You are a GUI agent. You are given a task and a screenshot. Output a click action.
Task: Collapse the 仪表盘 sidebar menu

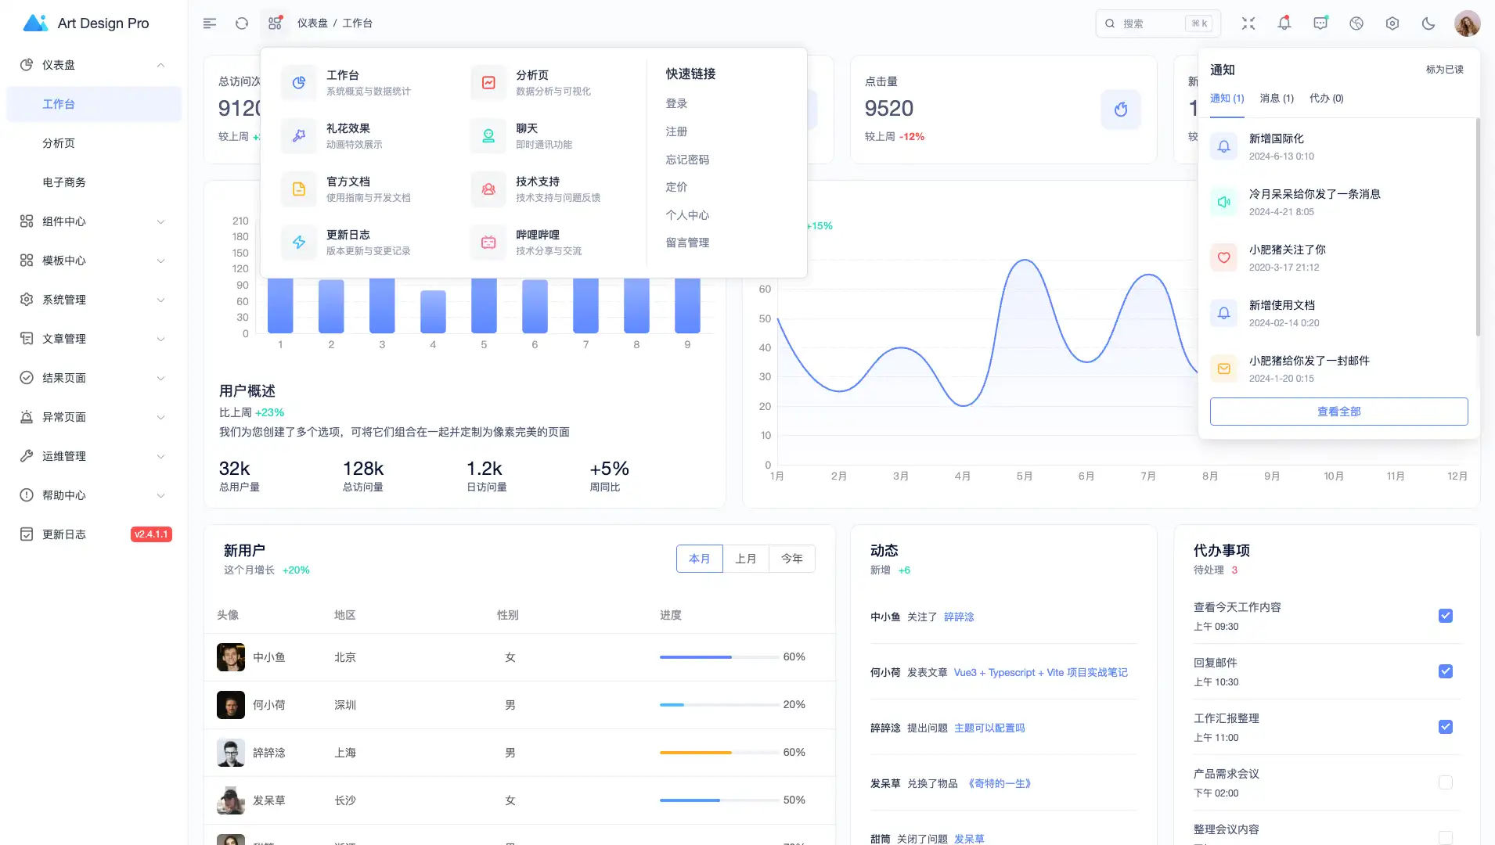[x=94, y=65]
